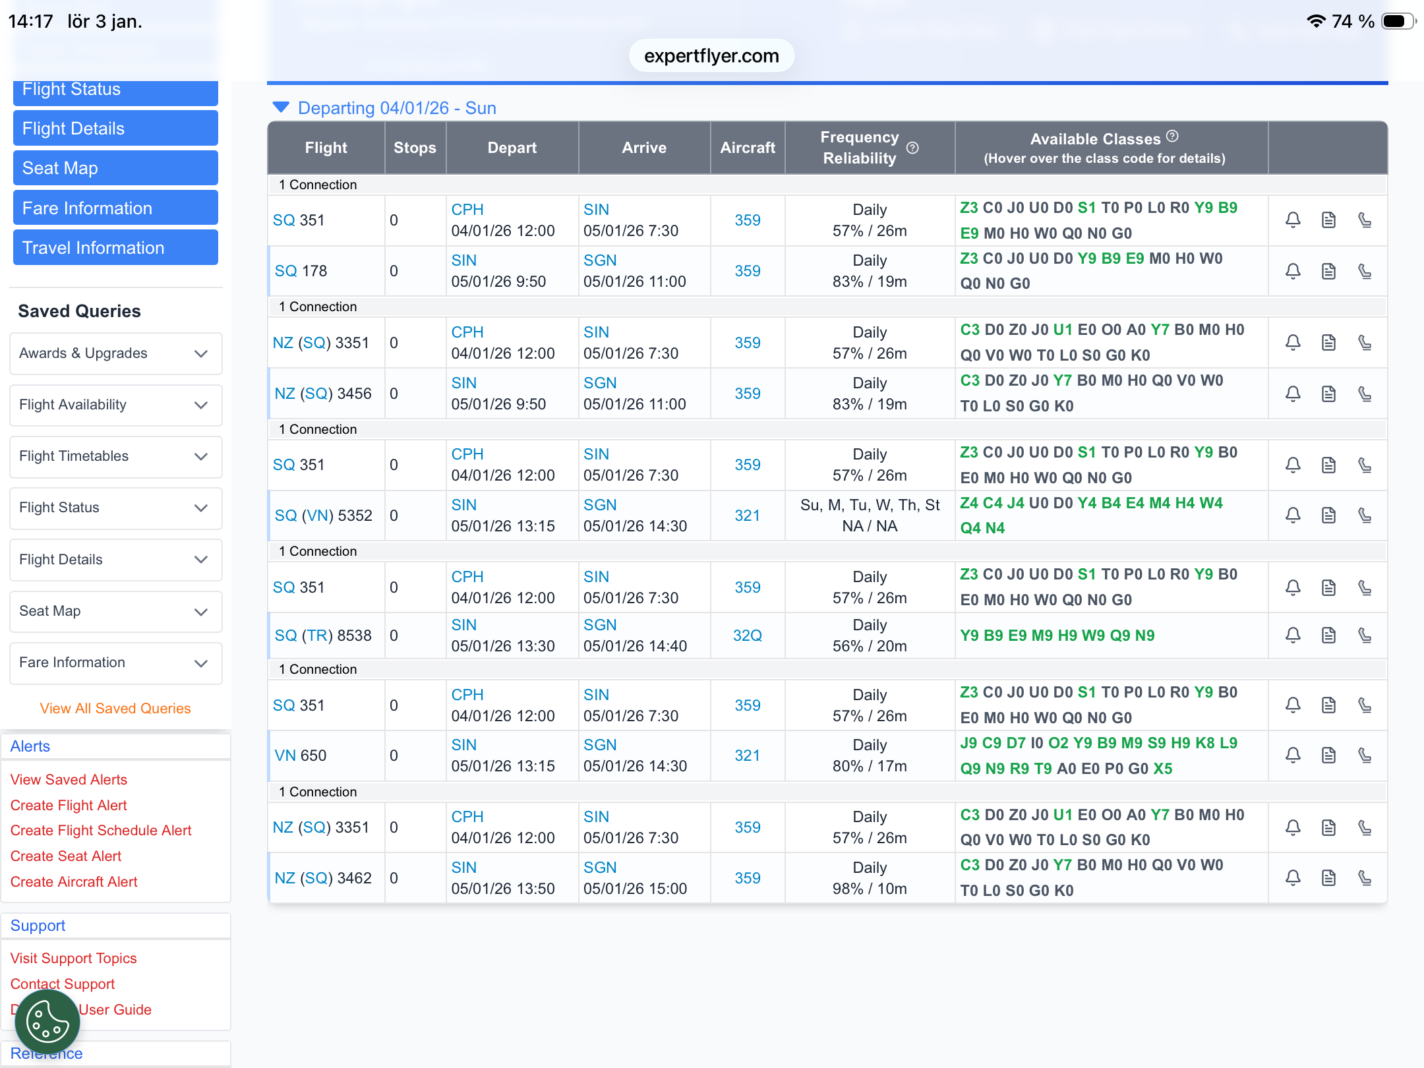Click the 32Q aircraft type link

pos(747,636)
